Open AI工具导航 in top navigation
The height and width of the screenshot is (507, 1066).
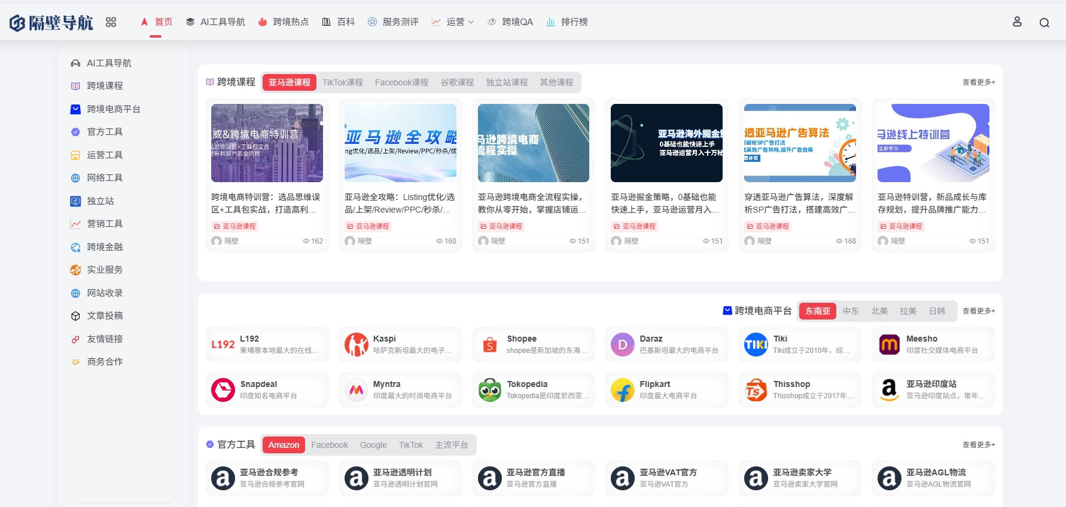coord(215,22)
